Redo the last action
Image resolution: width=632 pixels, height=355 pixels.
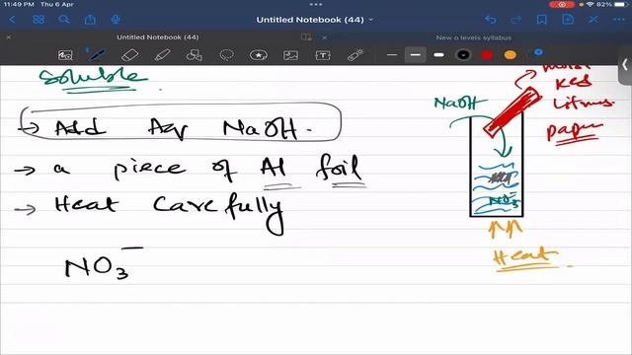click(x=515, y=20)
